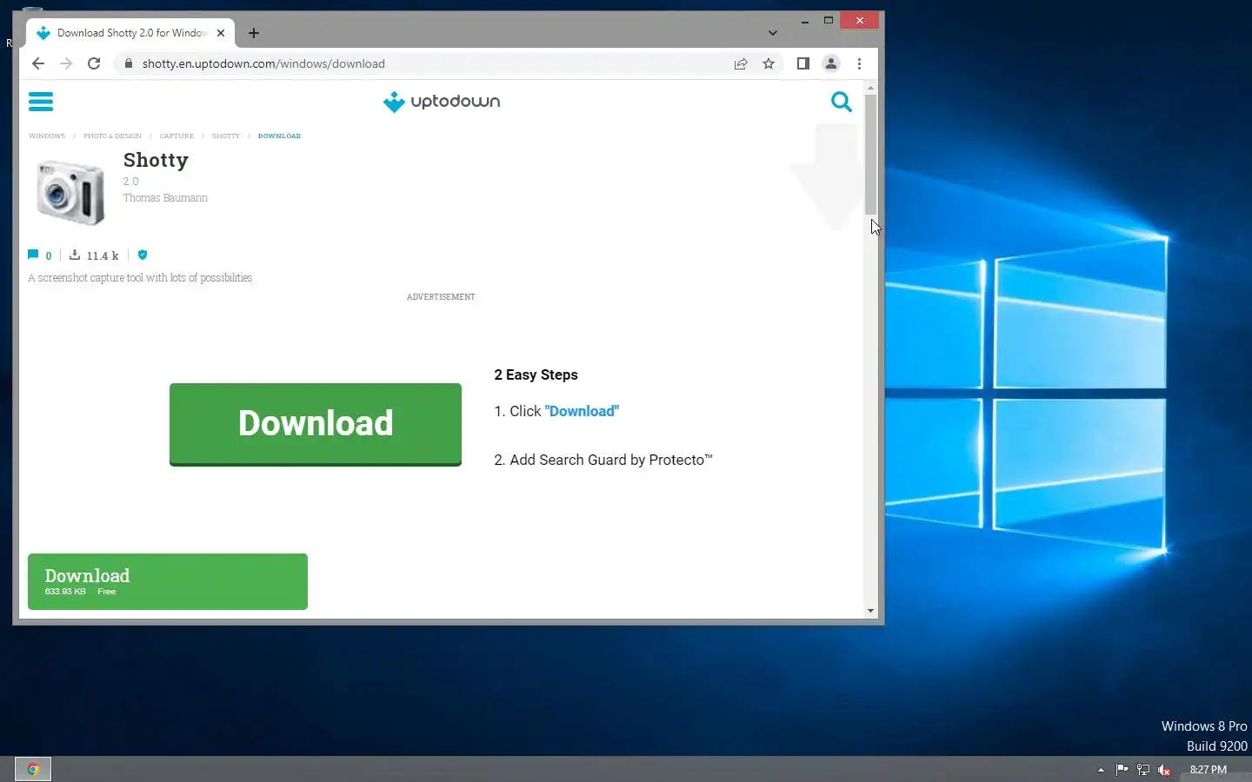Click the scrollbar up arrow

(870, 89)
